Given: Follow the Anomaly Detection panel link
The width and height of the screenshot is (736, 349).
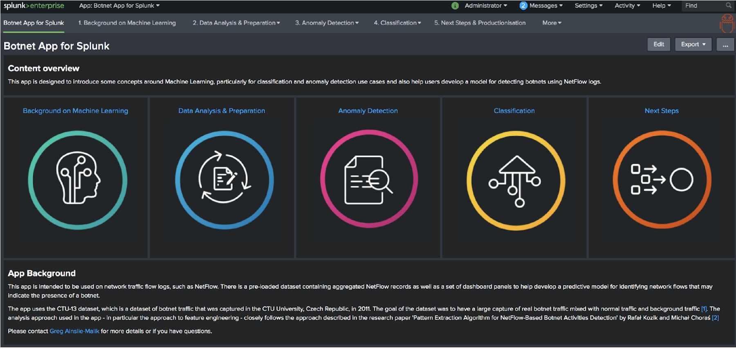Looking at the screenshot, I should [368, 111].
